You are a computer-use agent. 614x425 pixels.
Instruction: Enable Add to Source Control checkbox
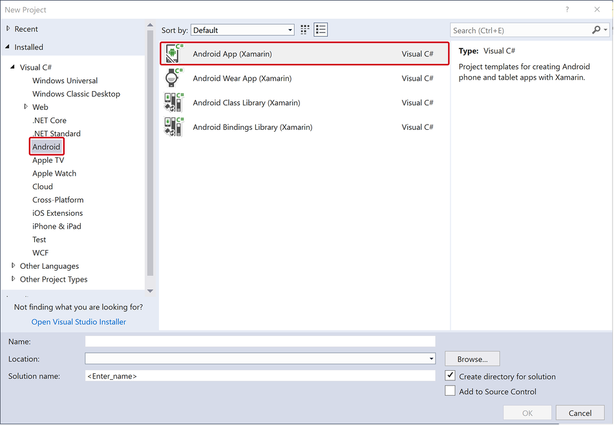pos(450,391)
